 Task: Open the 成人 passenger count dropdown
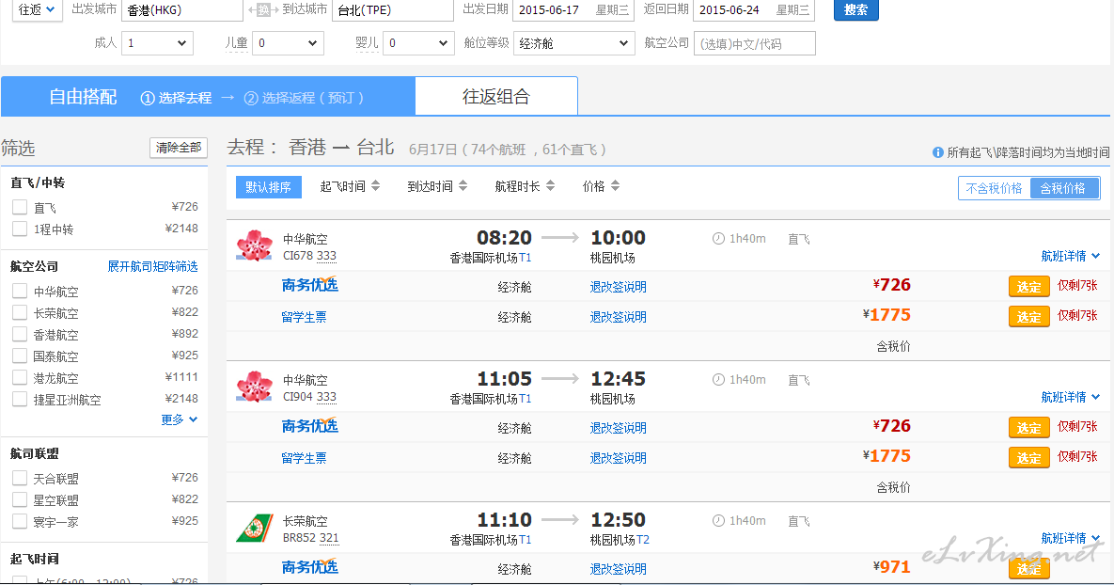click(157, 43)
